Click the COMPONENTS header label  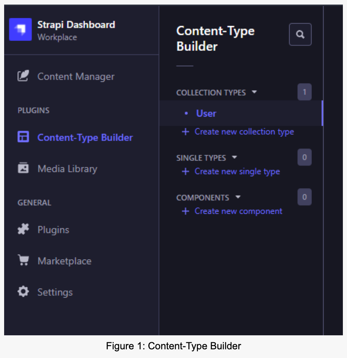[x=202, y=198]
